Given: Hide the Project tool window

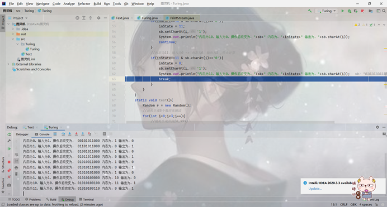Looking at the screenshot, I should click(x=105, y=18).
